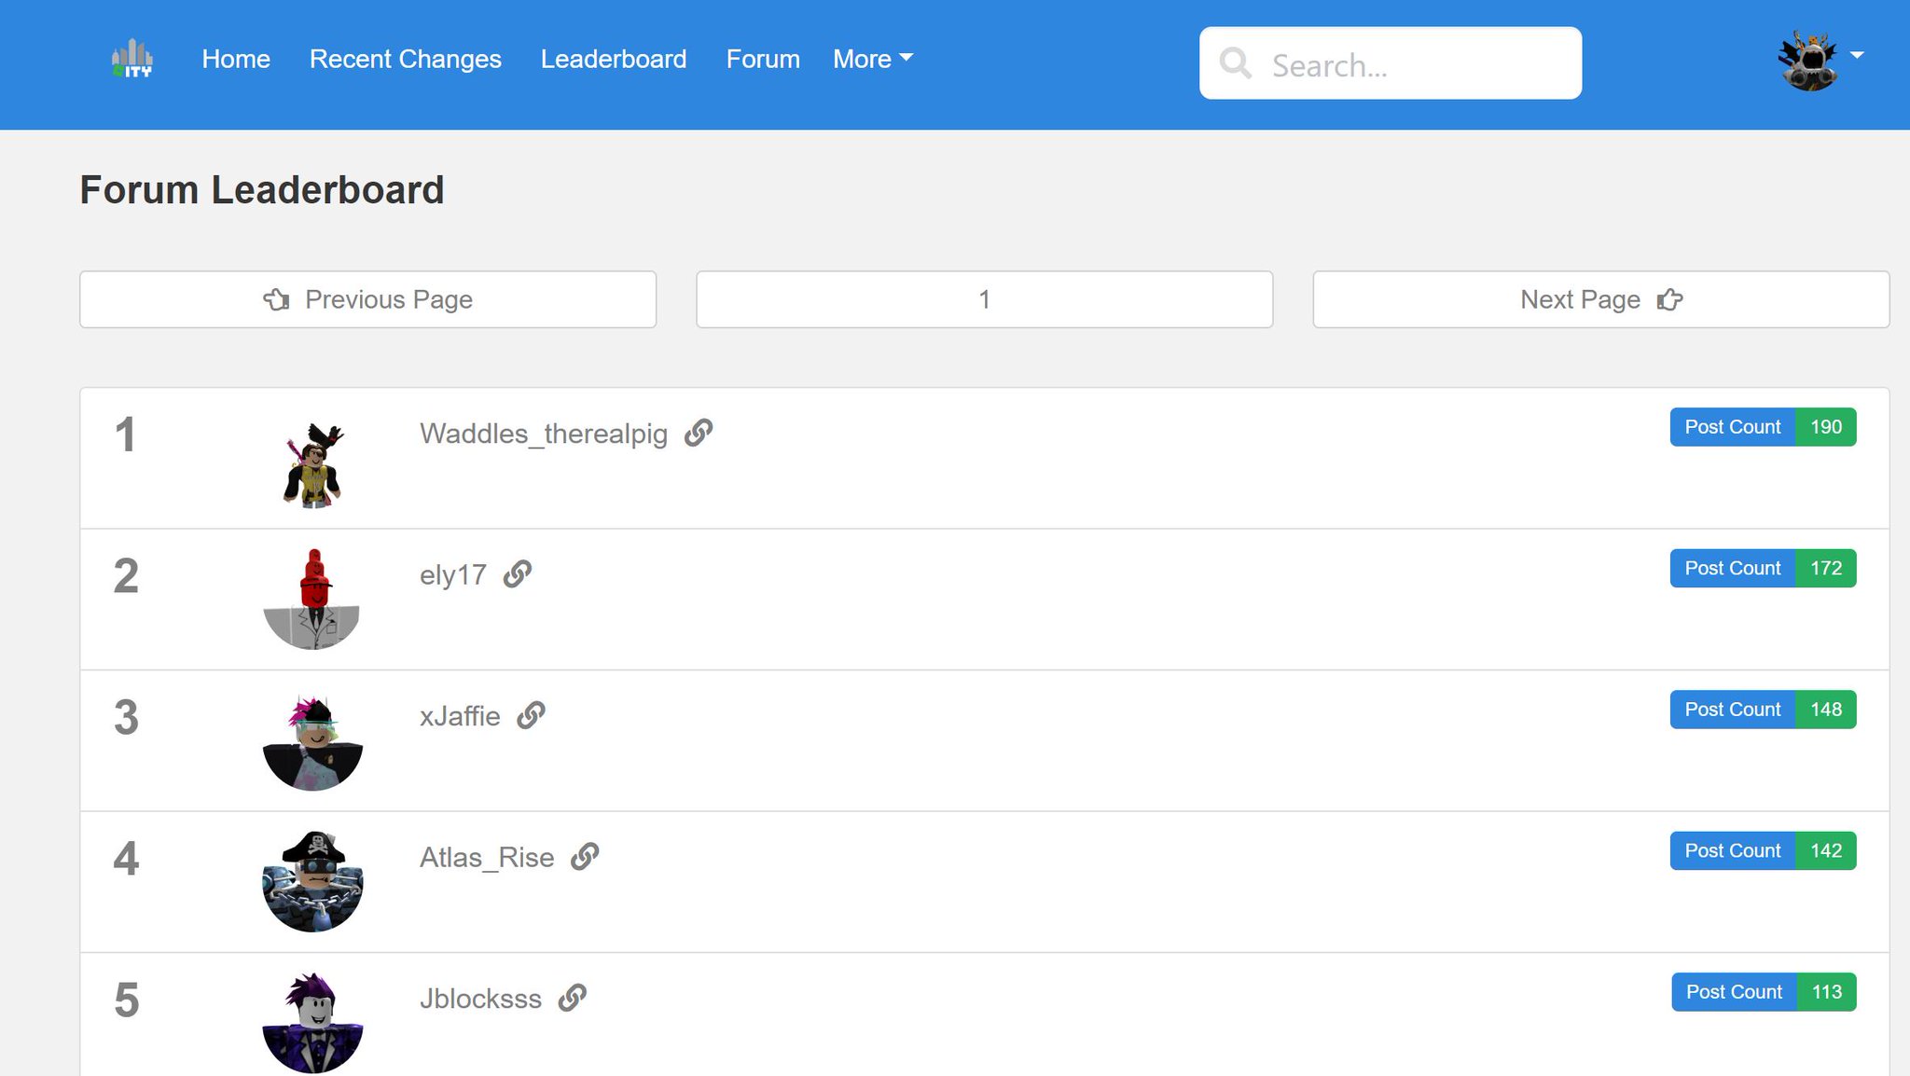Click link icon beside Atlas_Rise
This screenshot has width=1910, height=1076.
click(585, 856)
